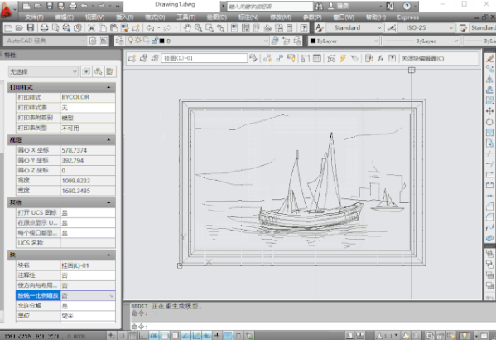Click the workspace settings gear icon
The image size is (496, 340).
pyautogui.click(x=93, y=41)
